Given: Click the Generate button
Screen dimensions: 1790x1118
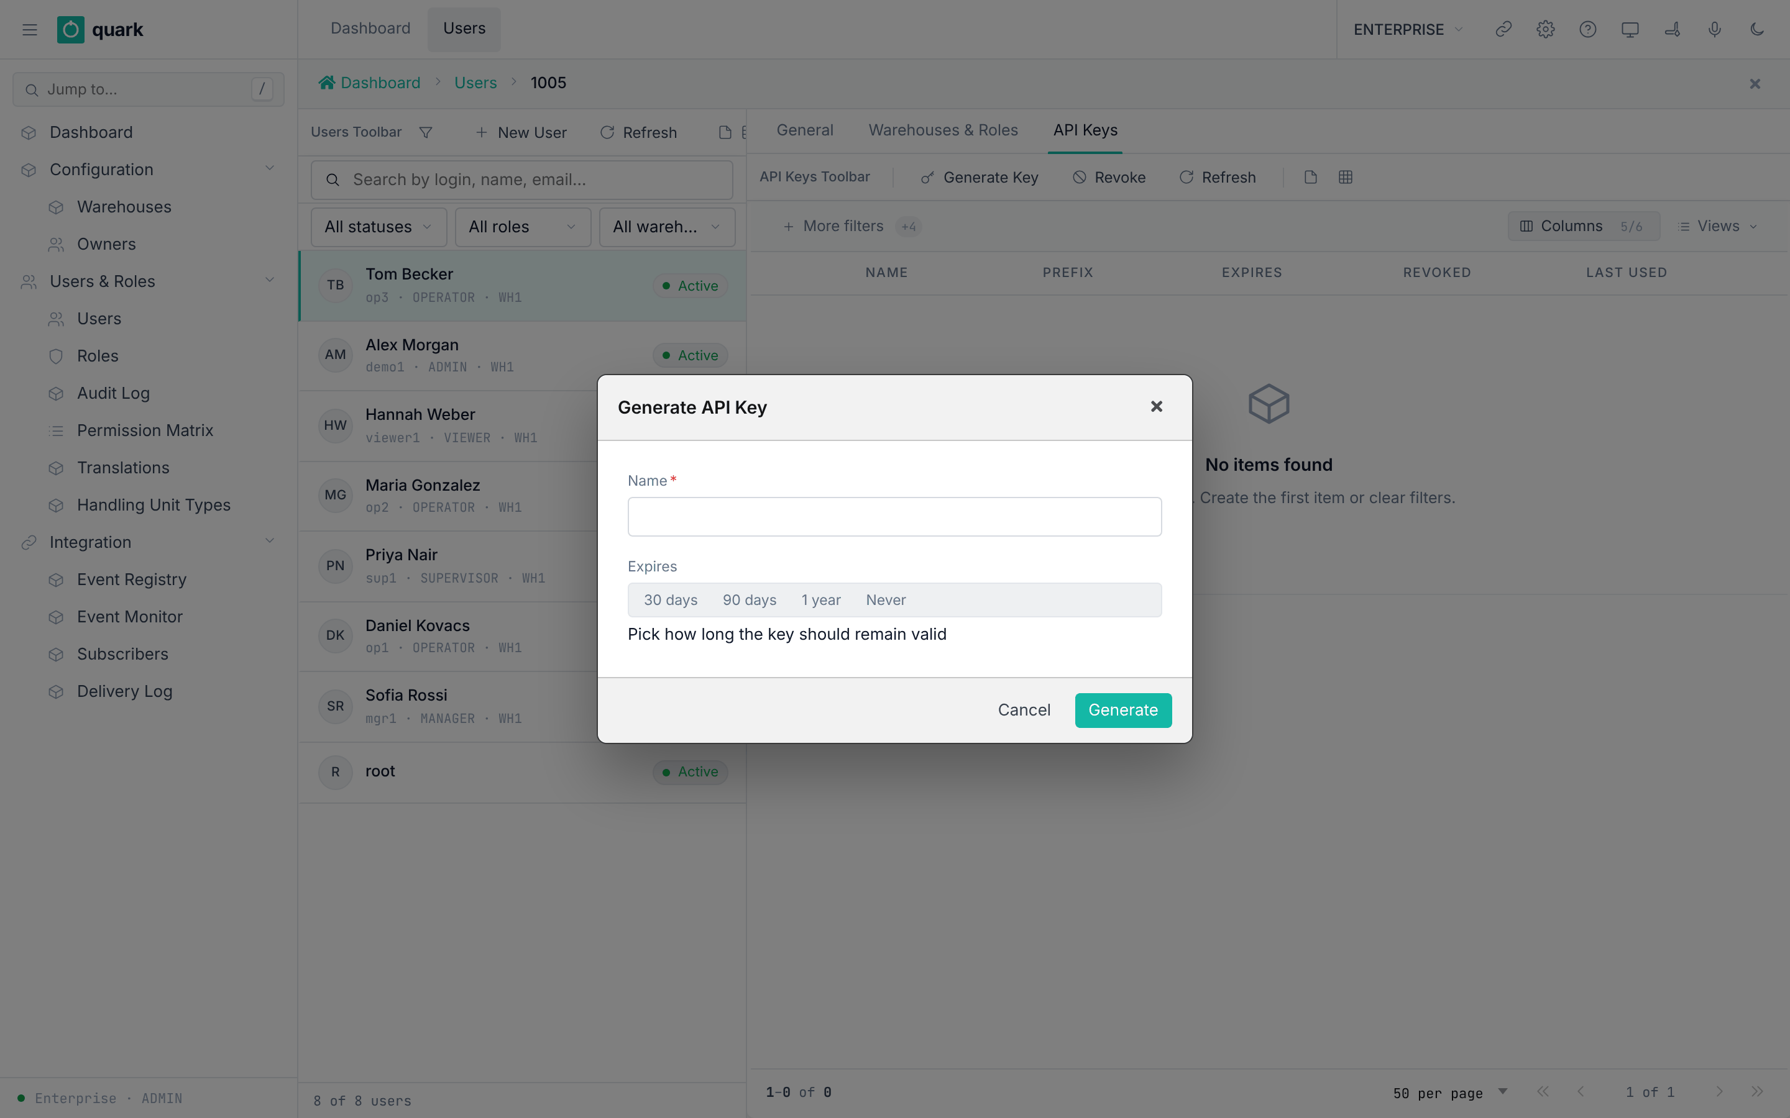Looking at the screenshot, I should 1123,710.
